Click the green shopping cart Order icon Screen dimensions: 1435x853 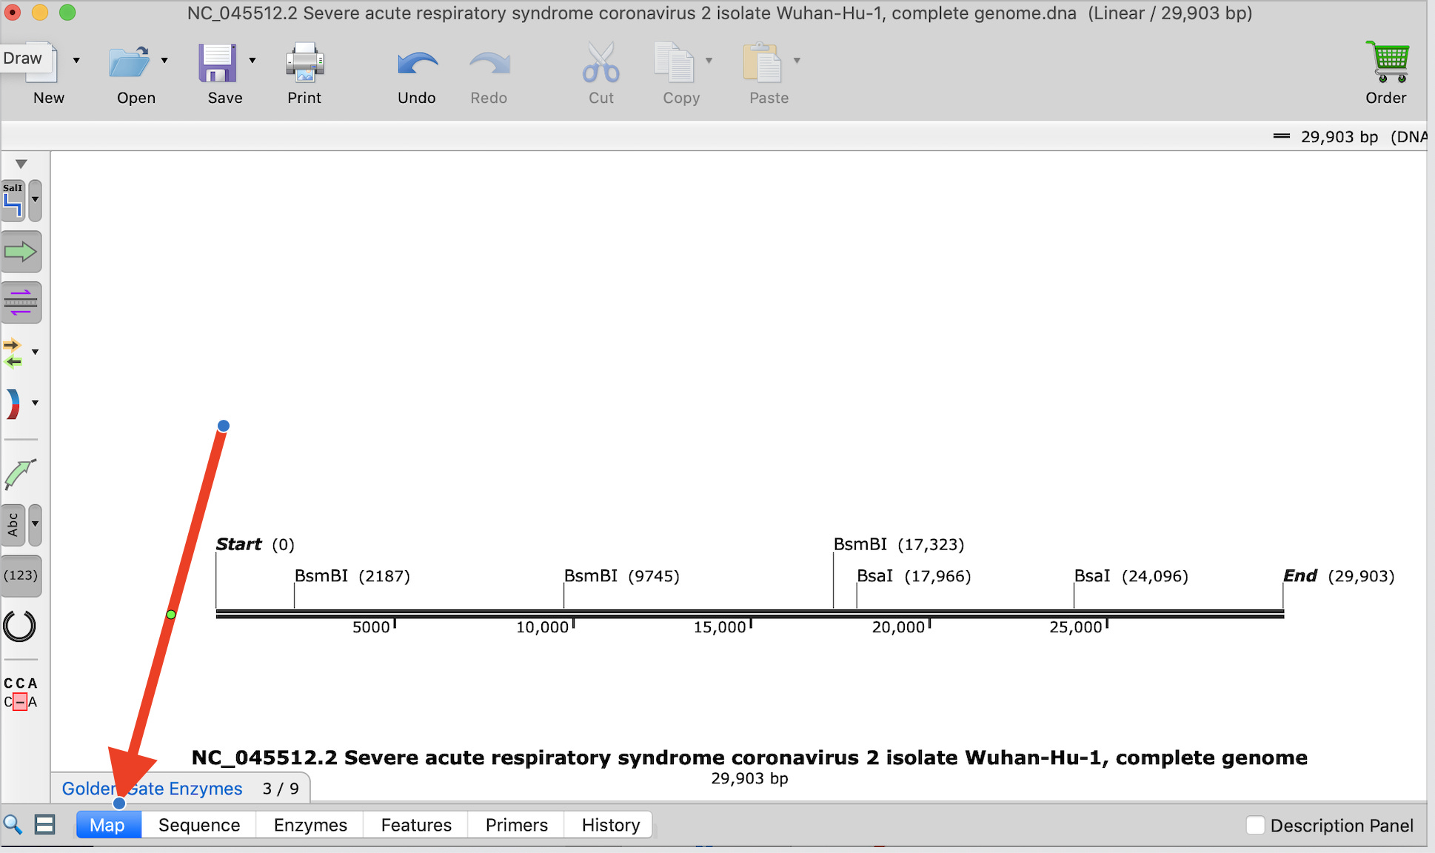[1386, 61]
